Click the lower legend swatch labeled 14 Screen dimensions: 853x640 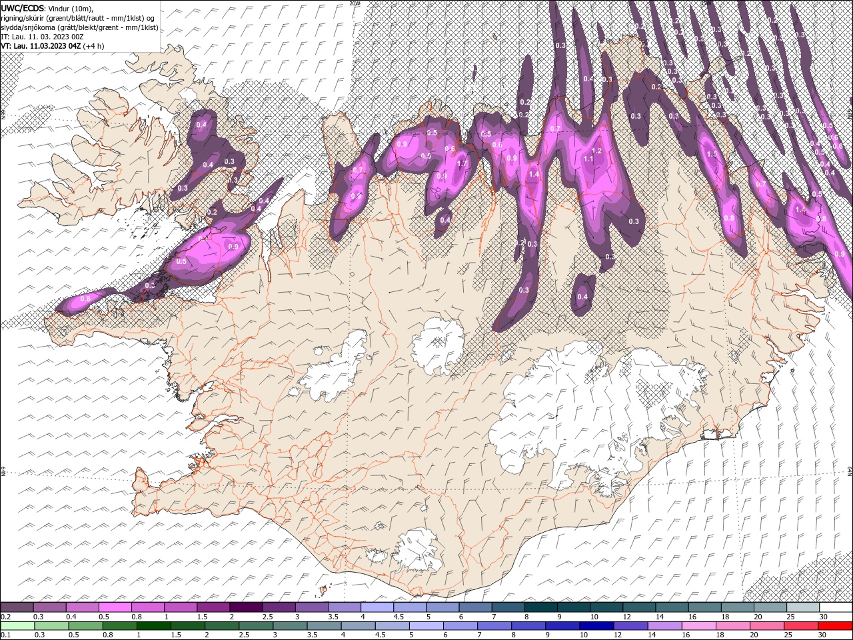coord(665,625)
